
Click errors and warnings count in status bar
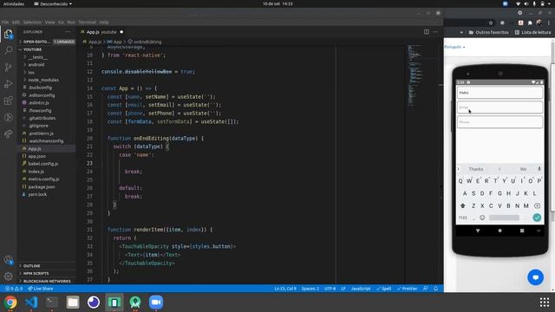tap(14, 289)
